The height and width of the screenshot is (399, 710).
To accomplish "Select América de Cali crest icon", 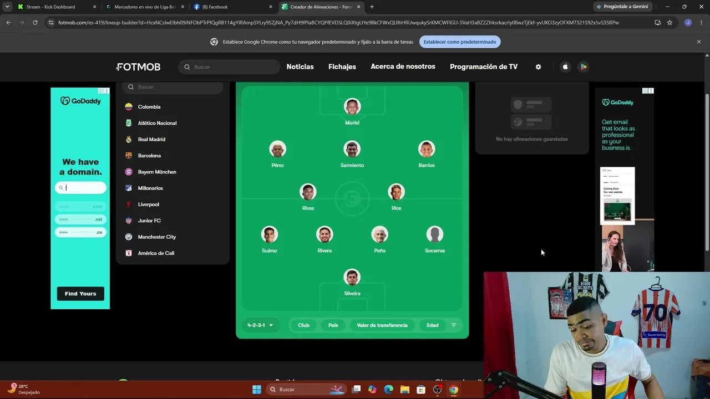I will [x=129, y=253].
